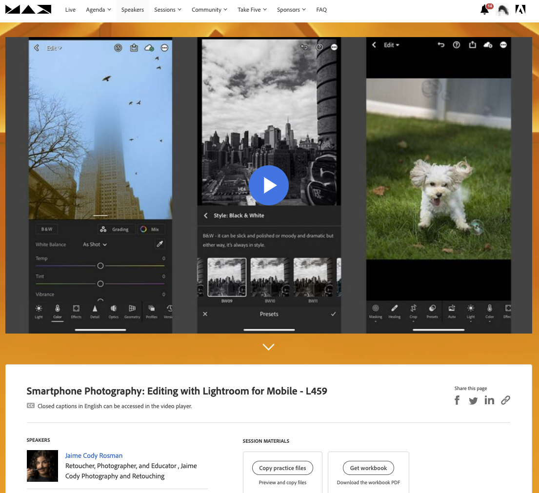Copy the page link icon

(505, 400)
